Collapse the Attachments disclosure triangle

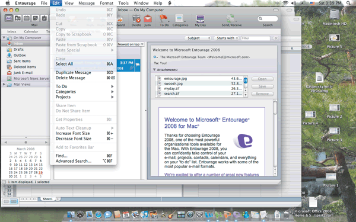(154, 70)
